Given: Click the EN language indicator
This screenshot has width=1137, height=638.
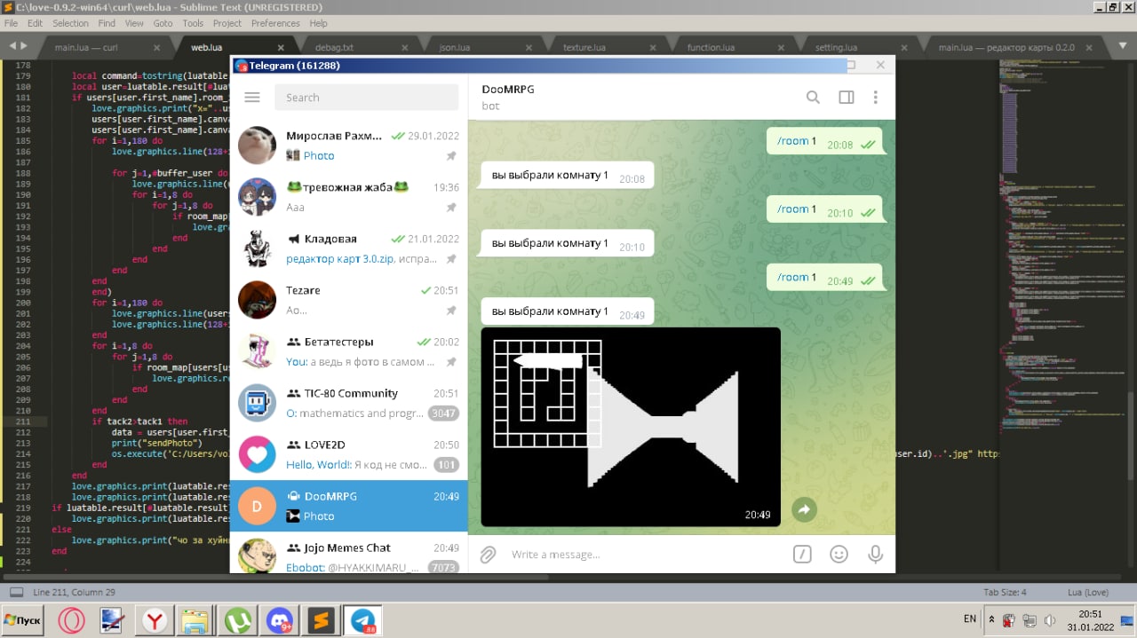Looking at the screenshot, I should point(970,618).
